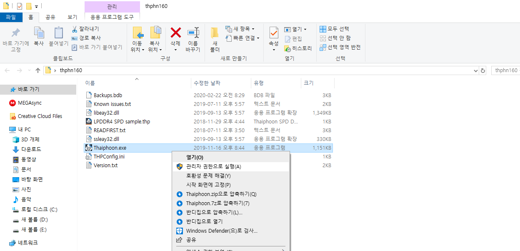
Task: Open the New item (새 항목) dropdown
Action: point(240,29)
